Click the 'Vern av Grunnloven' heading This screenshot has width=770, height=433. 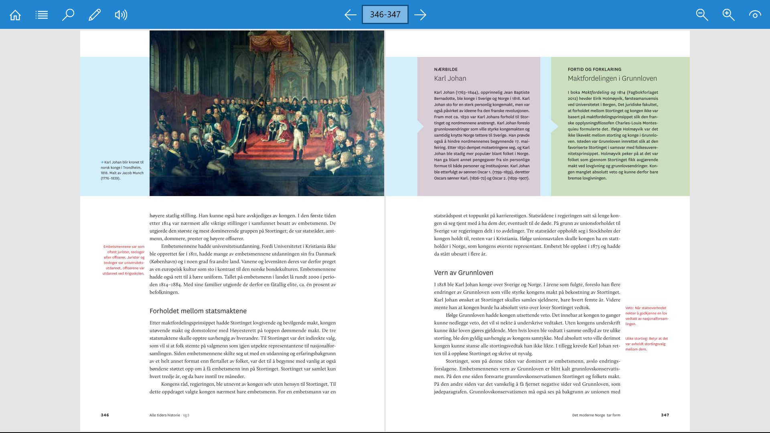[x=464, y=273]
